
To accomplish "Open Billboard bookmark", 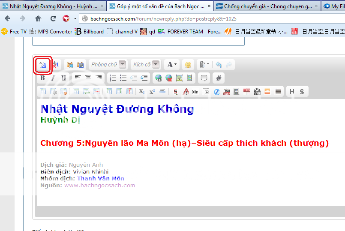I will (89, 32).
